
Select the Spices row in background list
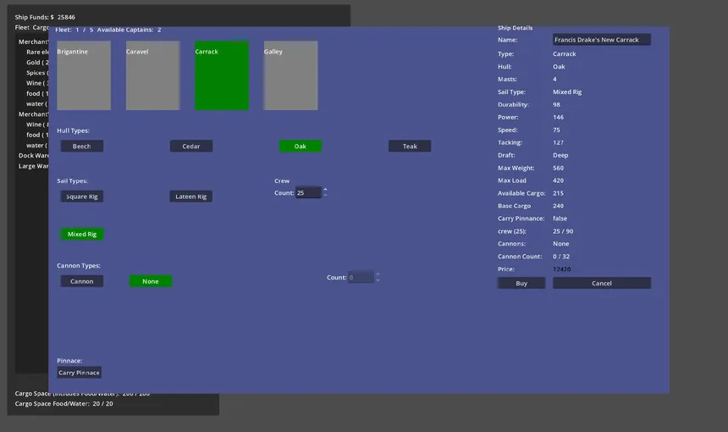point(37,73)
